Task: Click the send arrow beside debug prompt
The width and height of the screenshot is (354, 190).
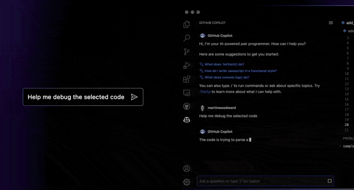Action: tap(134, 97)
